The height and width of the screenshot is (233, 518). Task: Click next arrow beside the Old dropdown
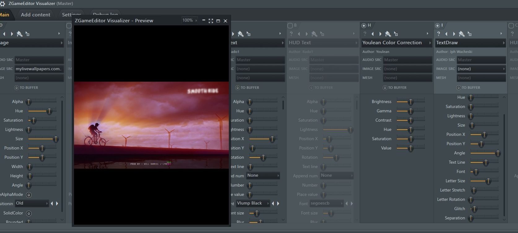pyautogui.click(x=57, y=203)
